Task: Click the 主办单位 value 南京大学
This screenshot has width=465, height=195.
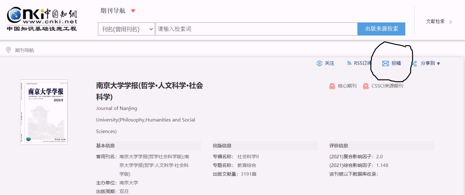Action: point(129,183)
